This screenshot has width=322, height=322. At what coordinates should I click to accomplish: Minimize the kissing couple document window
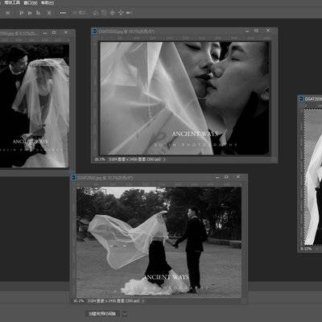[x=247, y=31]
